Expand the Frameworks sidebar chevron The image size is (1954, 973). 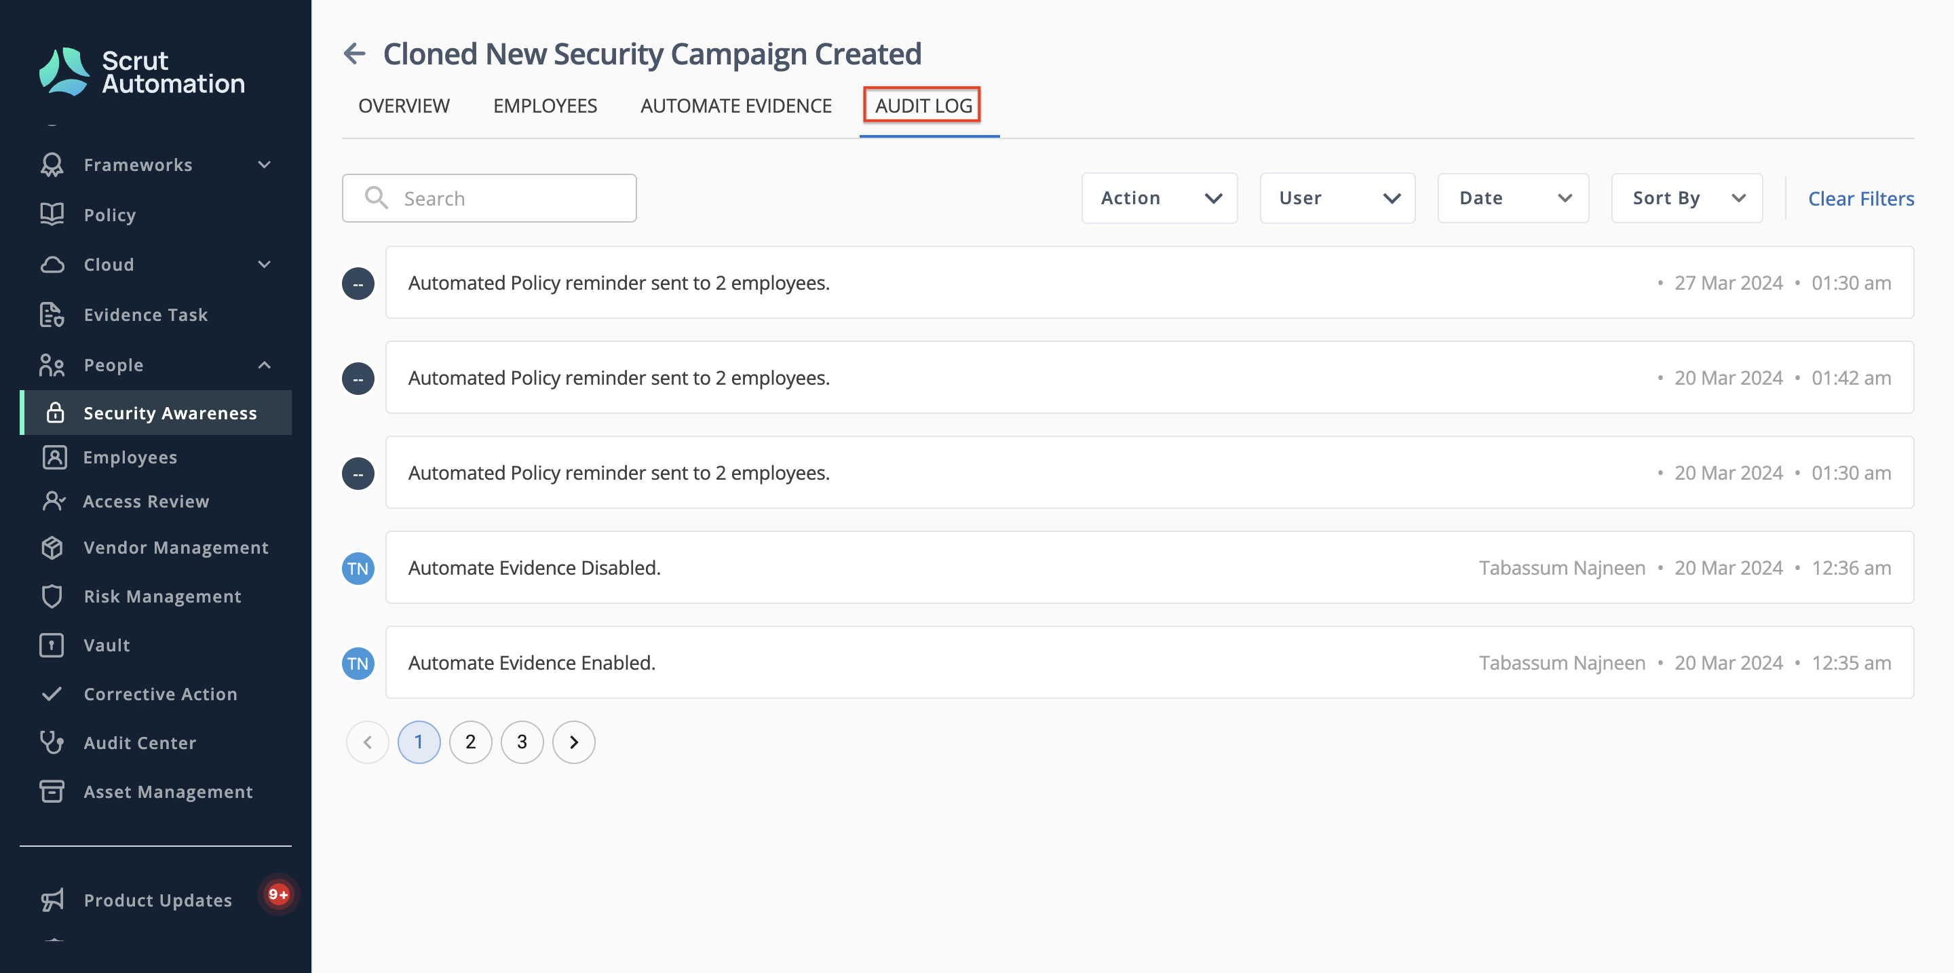click(264, 165)
